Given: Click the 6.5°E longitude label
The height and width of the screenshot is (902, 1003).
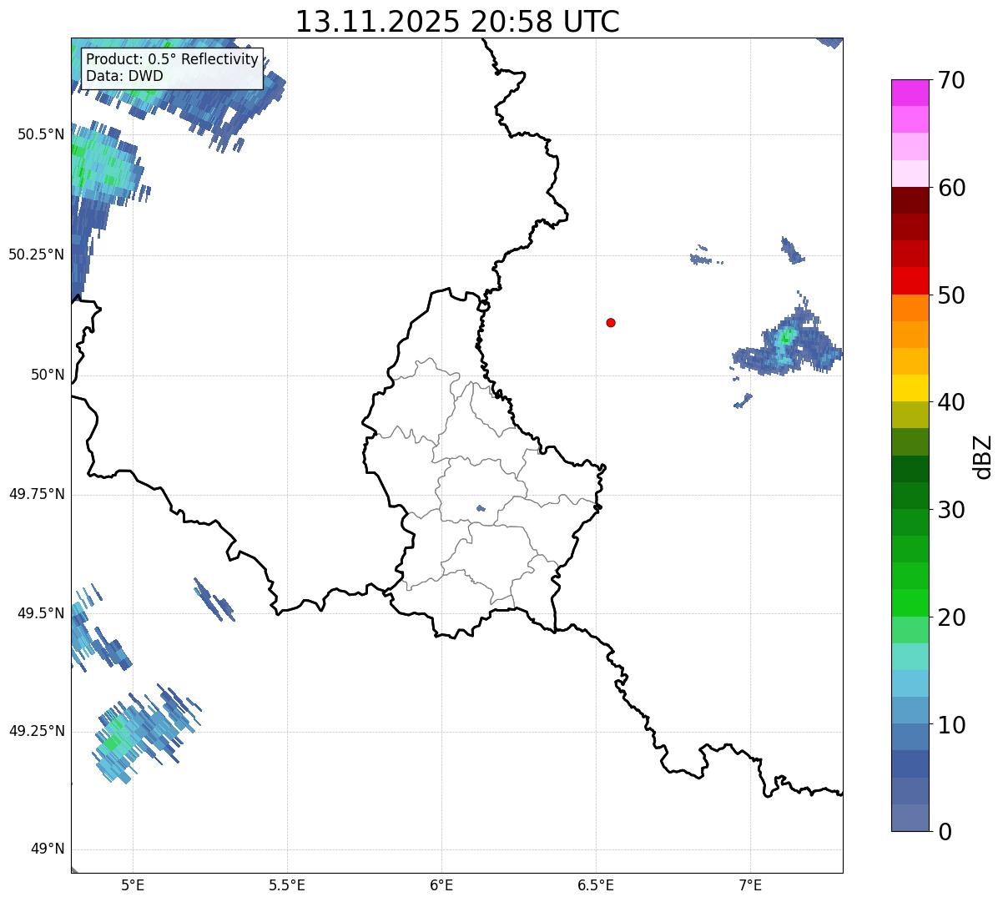Looking at the screenshot, I should click(x=596, y=884).
